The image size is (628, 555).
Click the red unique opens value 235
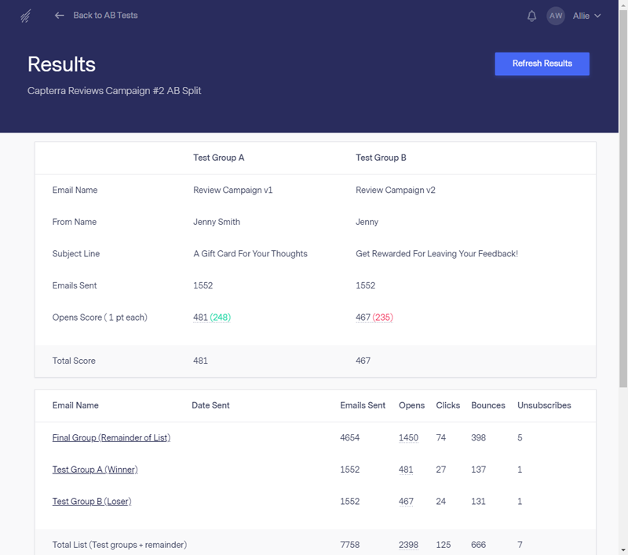pos(383,317)
